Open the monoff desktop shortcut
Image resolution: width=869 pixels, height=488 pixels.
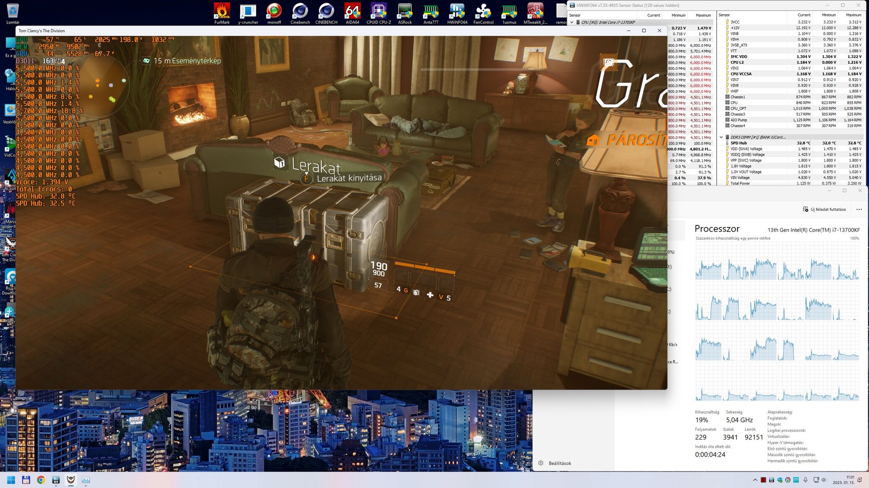tap(274, 13)
